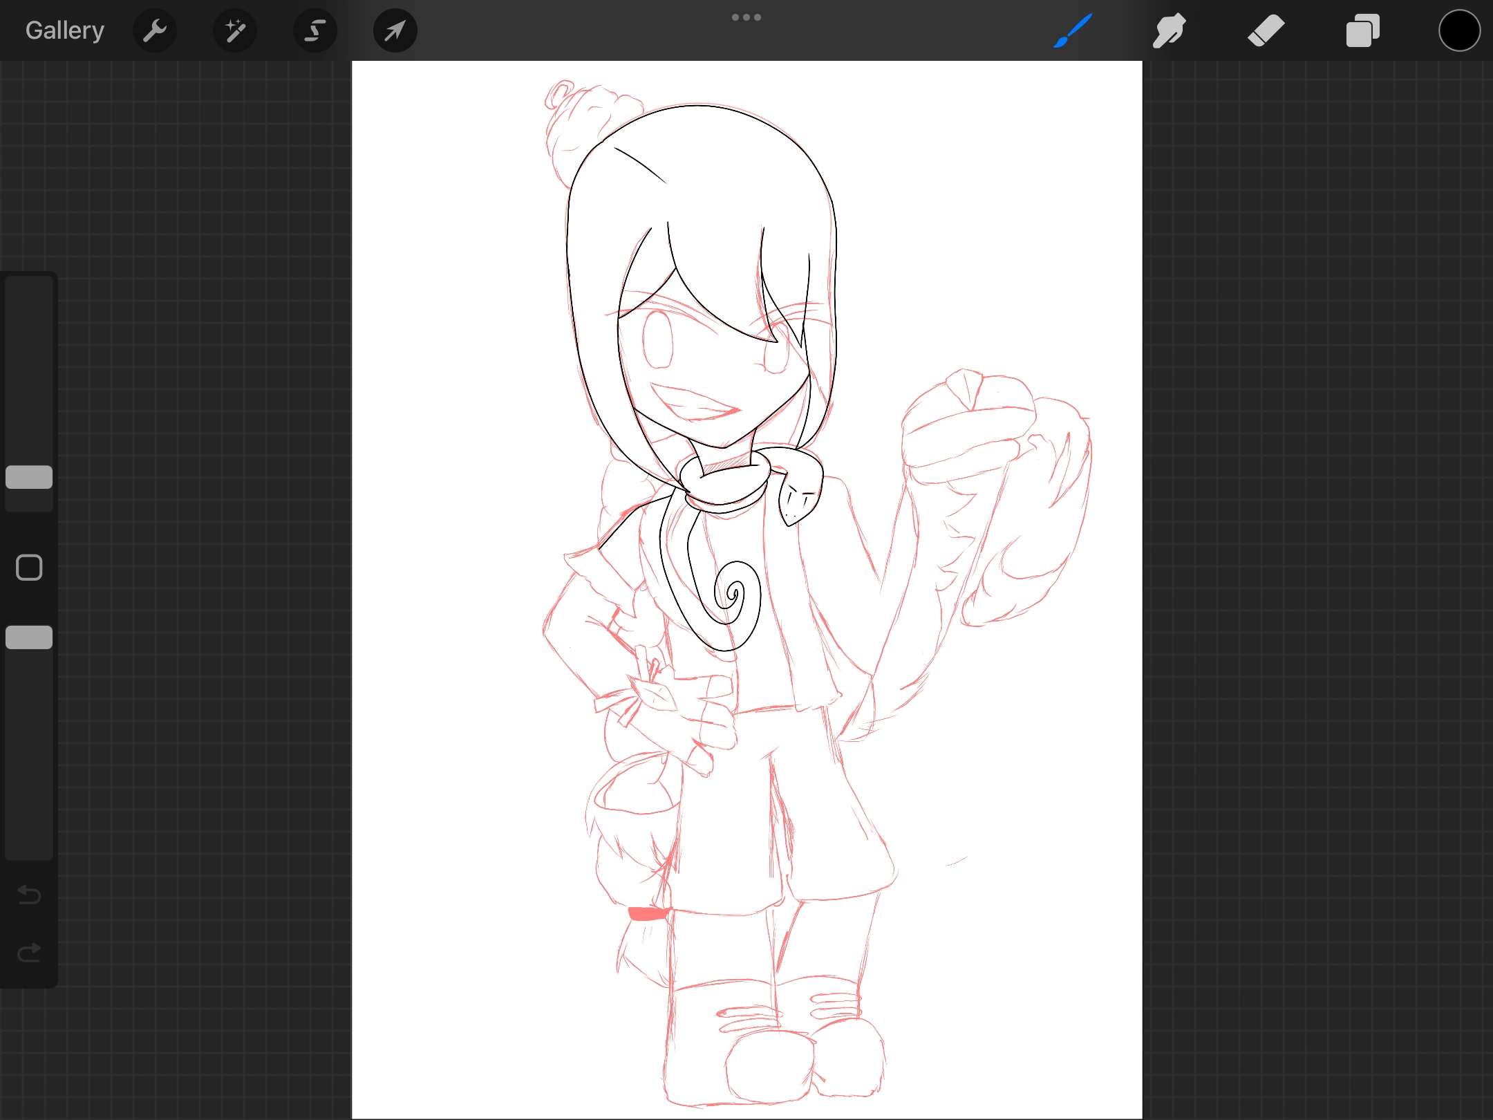Return to the Gallery
The width and height of the screenshot is (1493, 1120).
pos(64,30)
